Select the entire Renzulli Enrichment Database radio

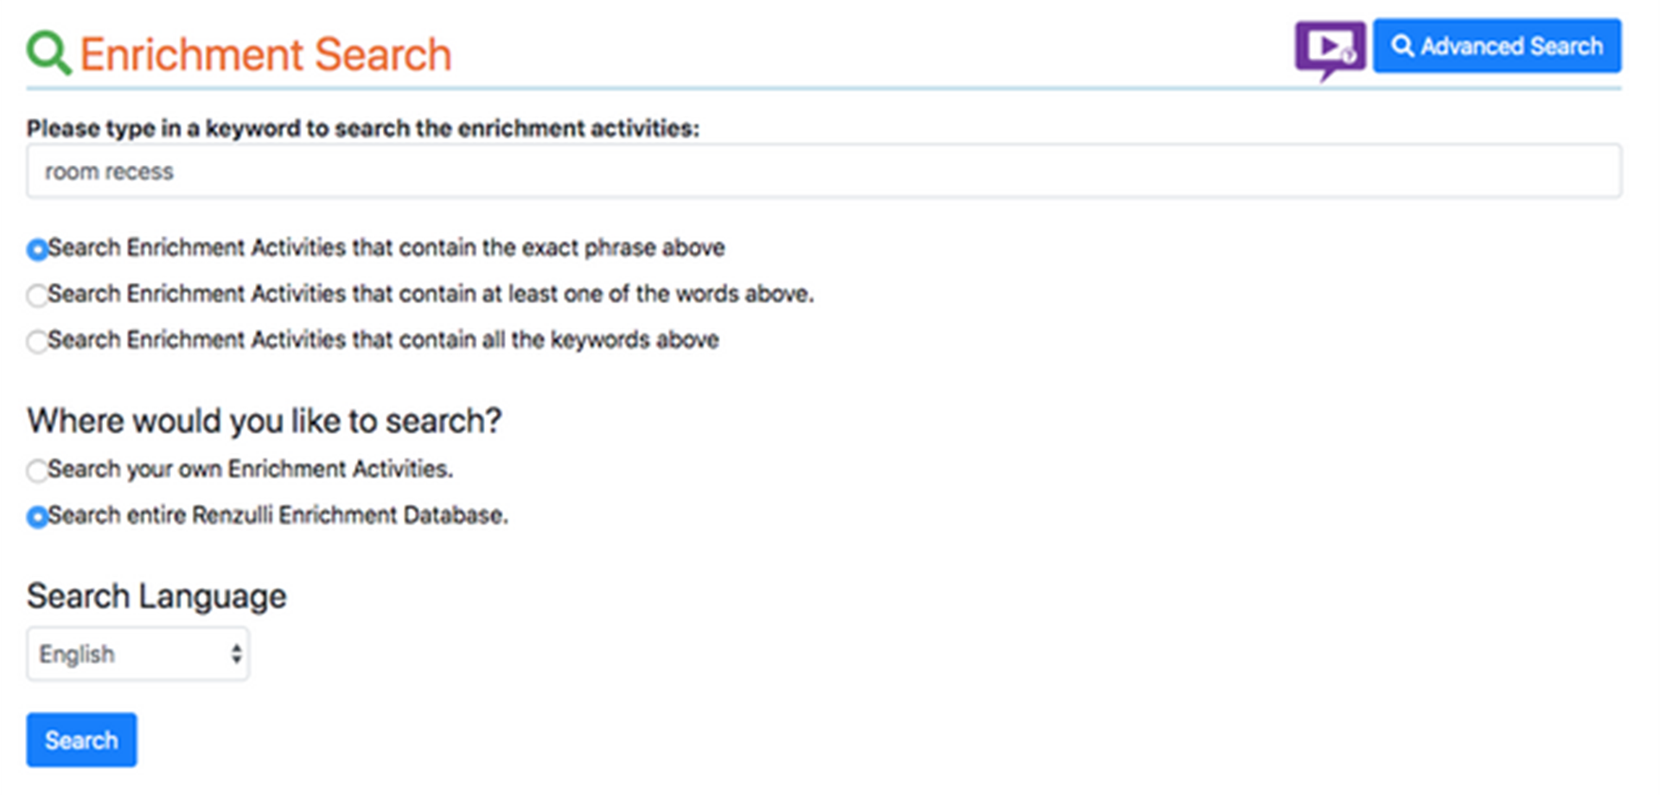(37, 517)
